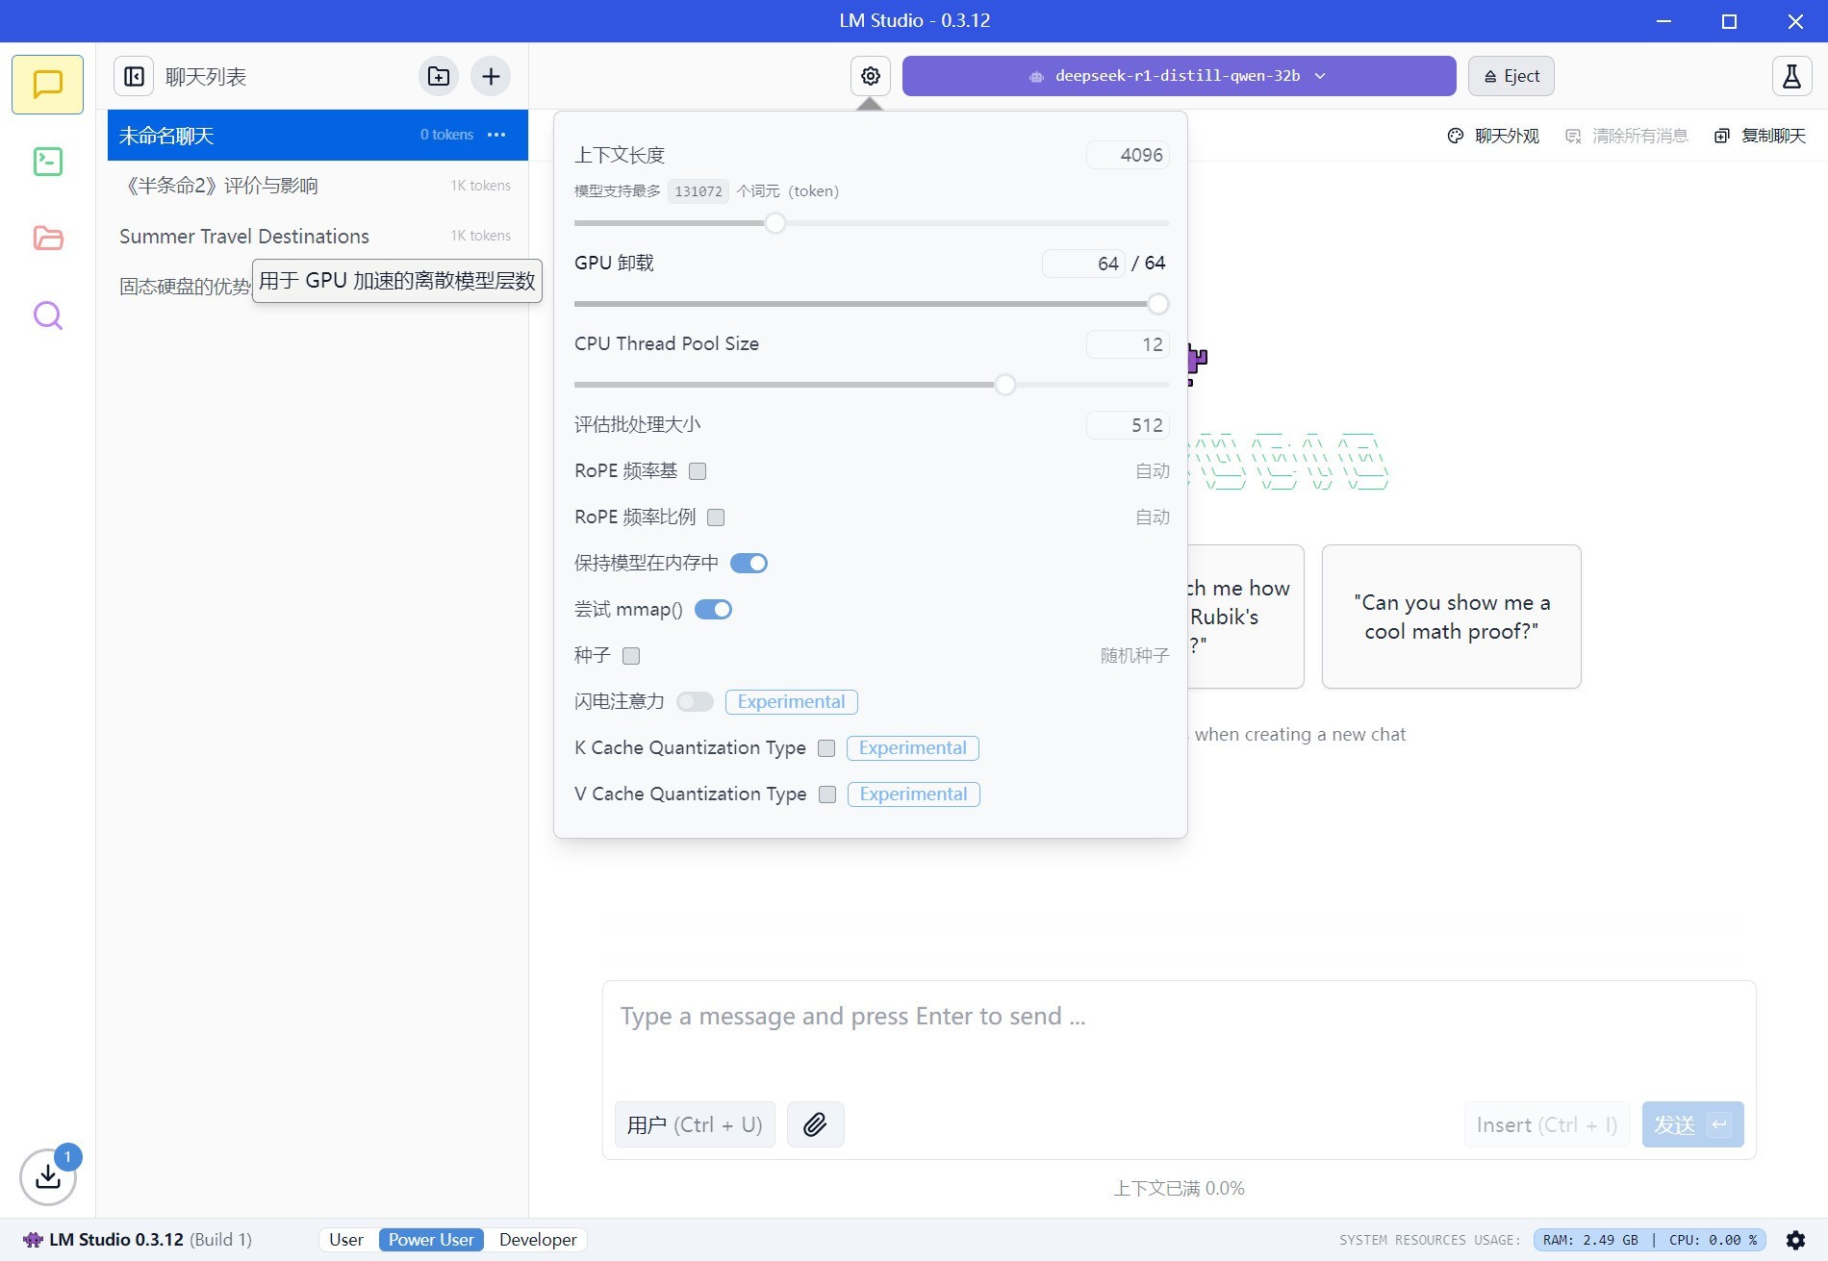This screenshot has height=1261, width=1828.
Task: Create a new chat folder
Action: coord(439,76)
